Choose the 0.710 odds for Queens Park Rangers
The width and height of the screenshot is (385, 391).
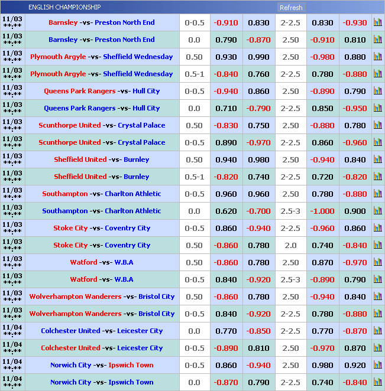[226, 109]
